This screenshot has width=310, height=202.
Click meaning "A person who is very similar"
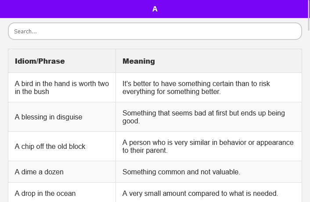click(208, 146)
